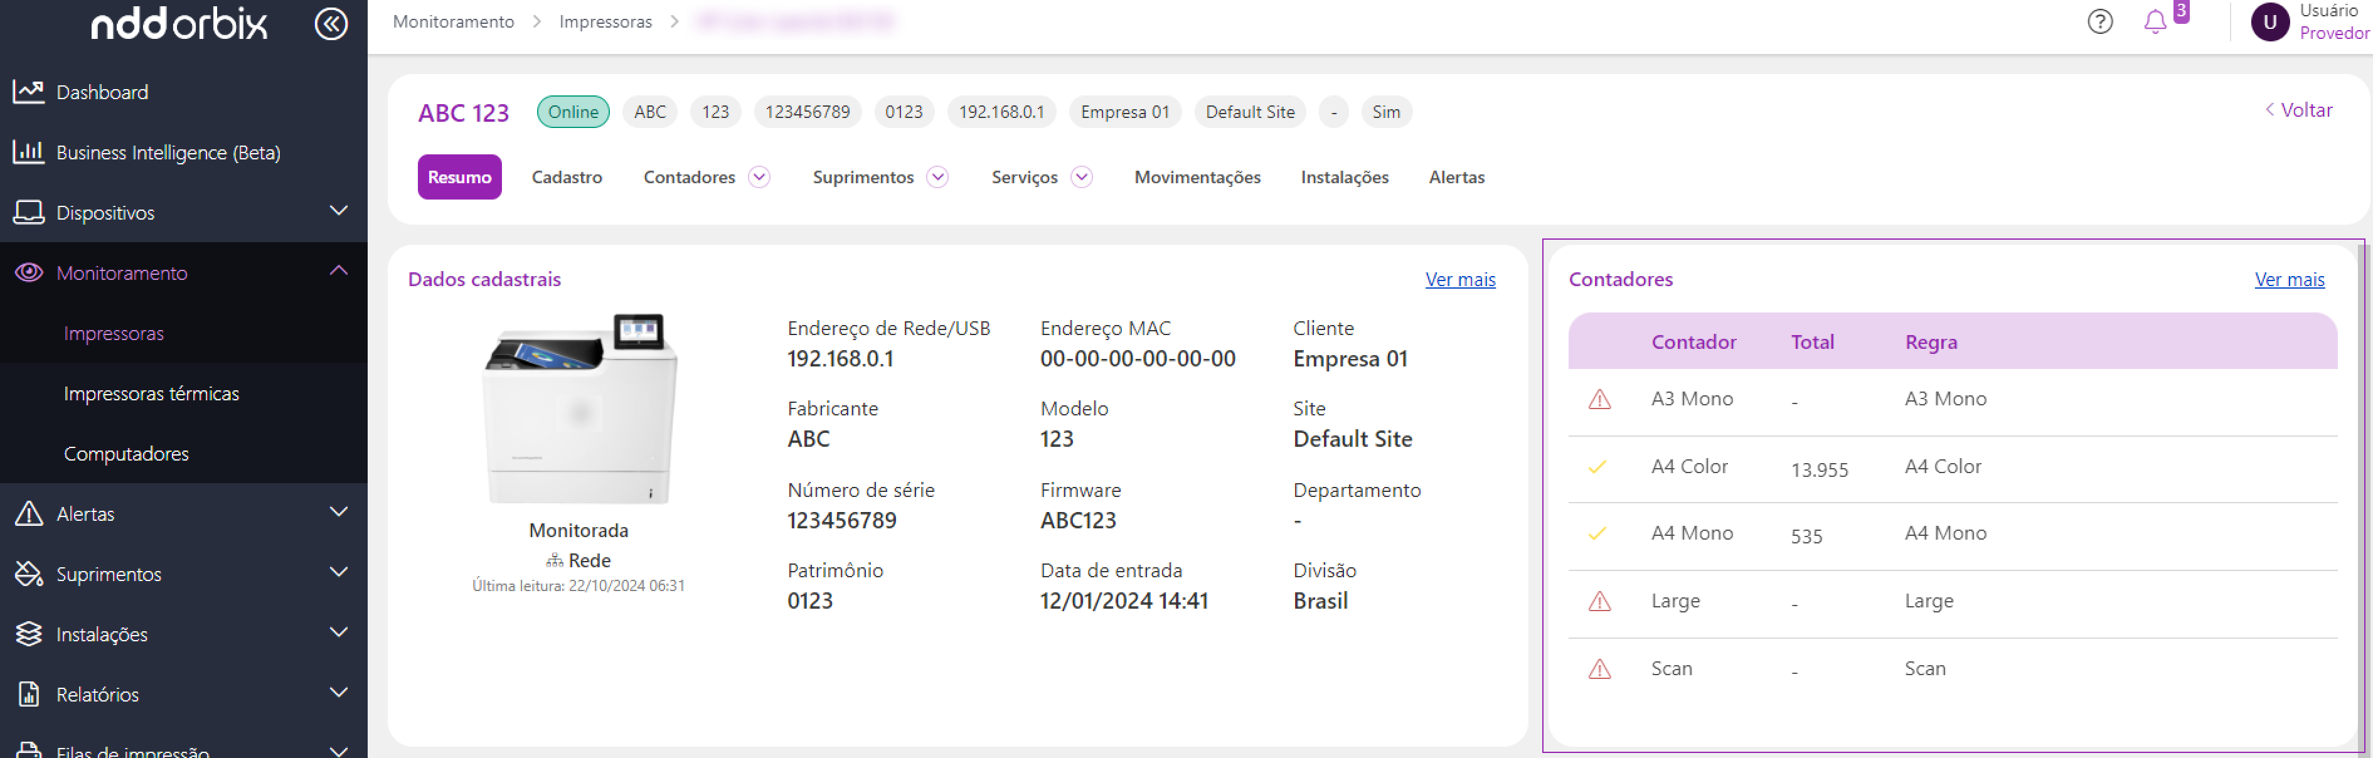
Task: Click the Scan counter warning icon
Action: coord(1599,669)
